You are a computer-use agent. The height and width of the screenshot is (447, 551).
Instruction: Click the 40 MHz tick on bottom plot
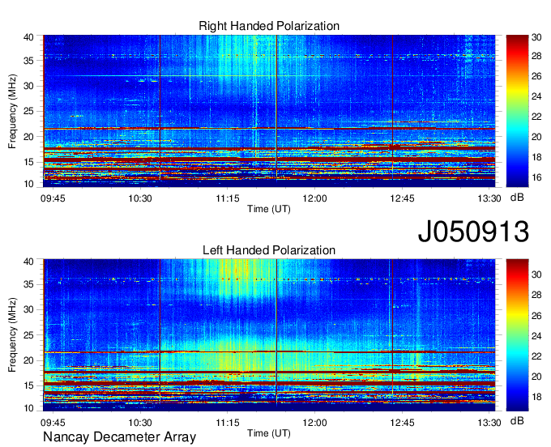pos(29,262)
